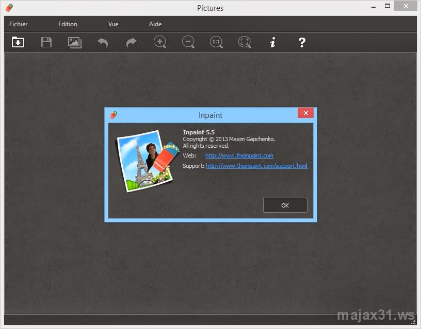The width and height of the screenshot is (421, 329).
Task: Minimize the Pictures window
Action: point(374,7)
